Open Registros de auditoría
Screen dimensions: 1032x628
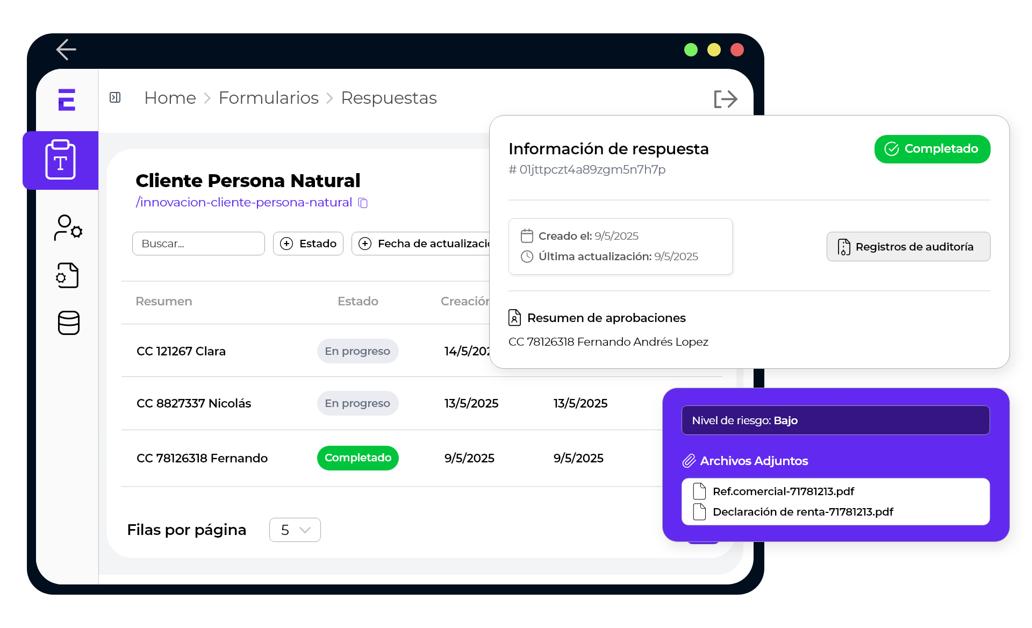[x=908, y=247]
